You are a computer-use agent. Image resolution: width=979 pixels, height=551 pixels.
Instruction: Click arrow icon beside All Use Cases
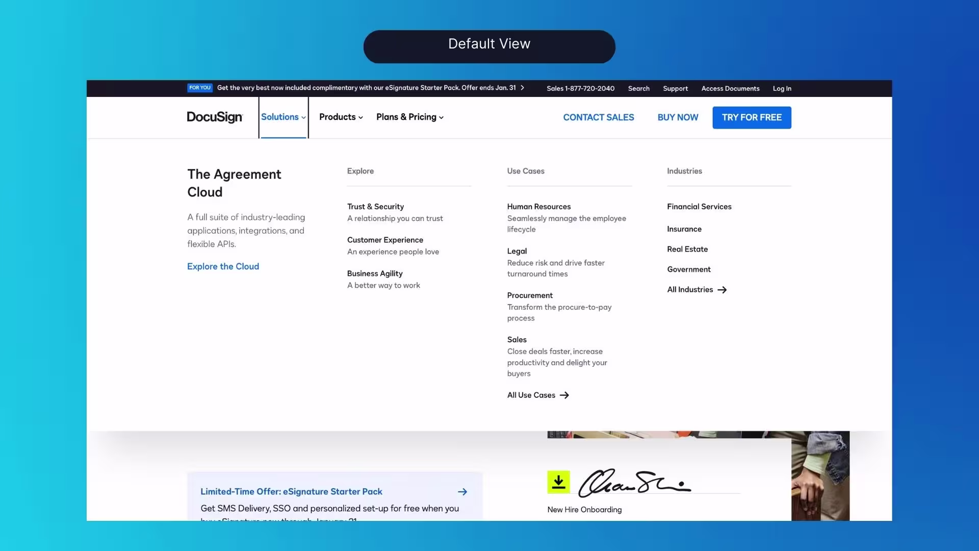(x=564, y=395)
